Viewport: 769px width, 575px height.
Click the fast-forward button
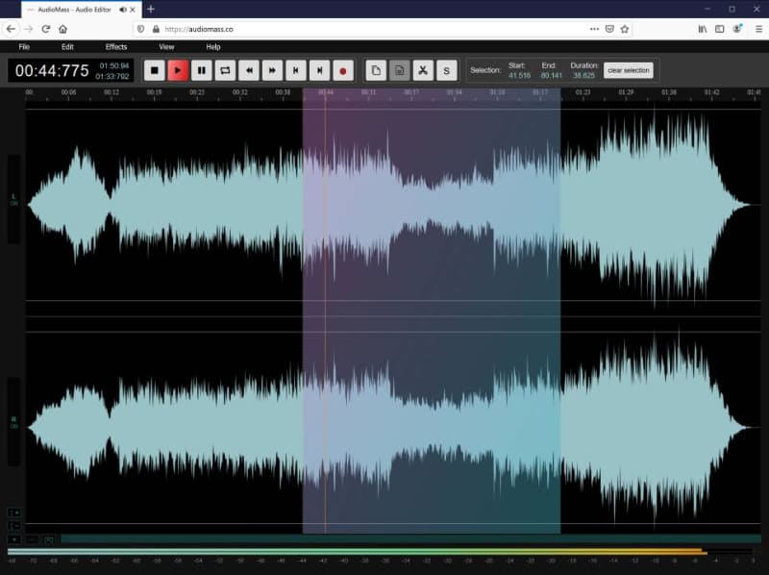272,70
